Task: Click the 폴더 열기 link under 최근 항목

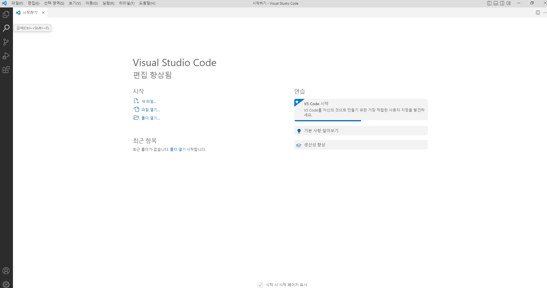Action: point(178,149)
